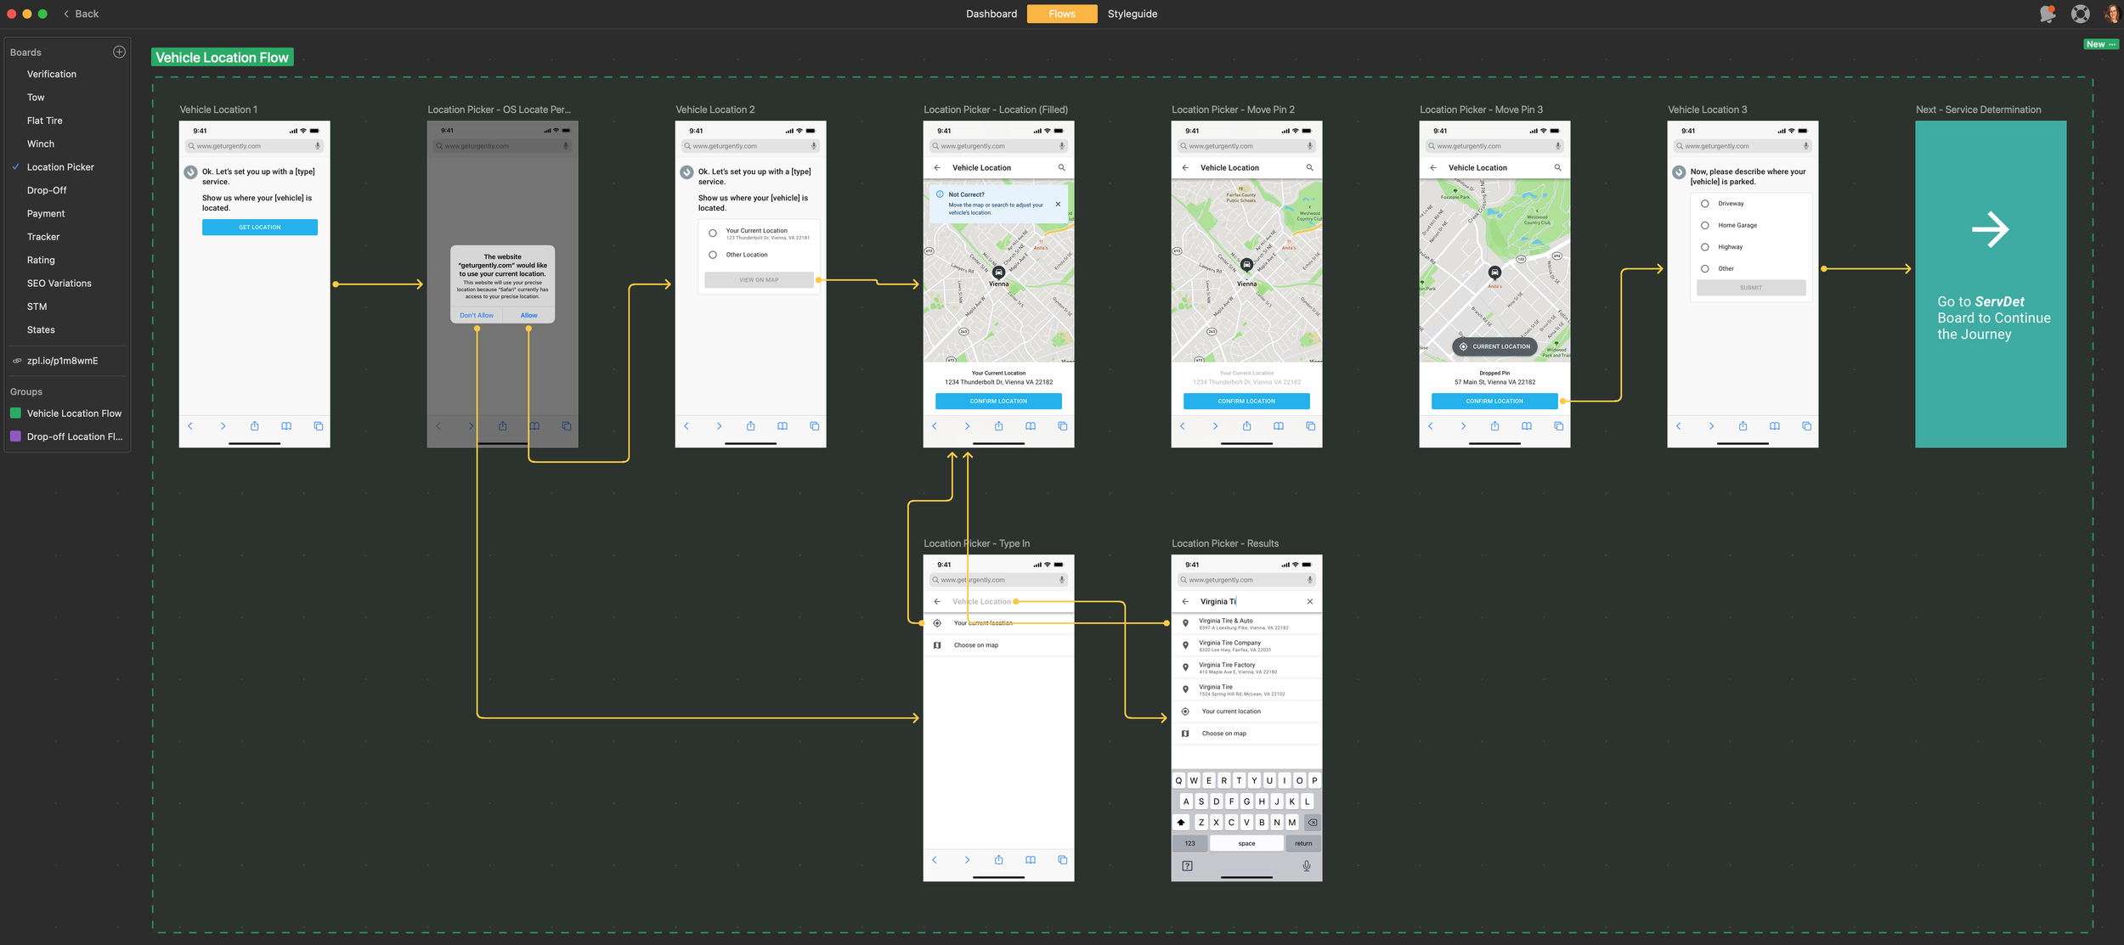This screenshot has height=945, width=2124.
Task: Click the search icon in Move Pin 2 screen
Action: [1309, 168]
